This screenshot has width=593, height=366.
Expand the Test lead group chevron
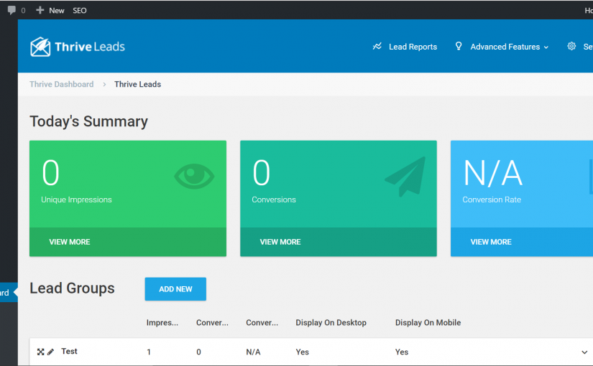click(584, 352)
